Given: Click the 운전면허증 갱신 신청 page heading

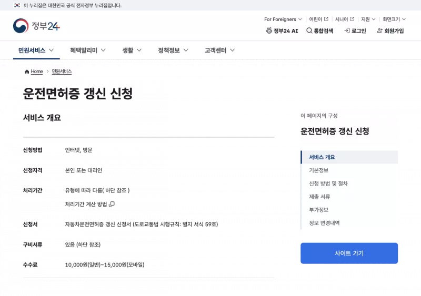Looking at the screenshot, I should [77, 94].
